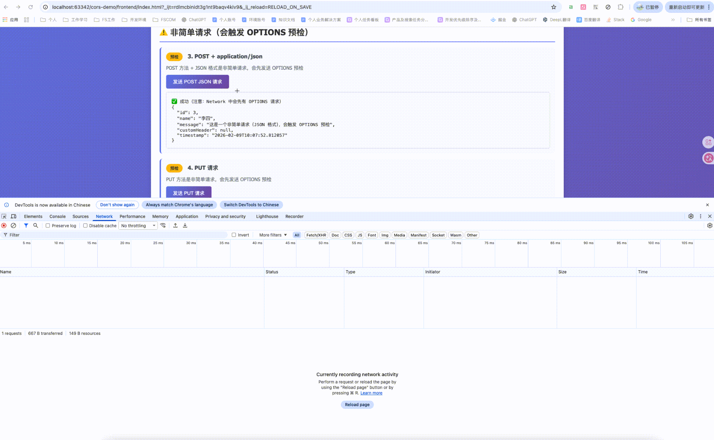Toggle the Fetch/XHR request type filter

316,235
